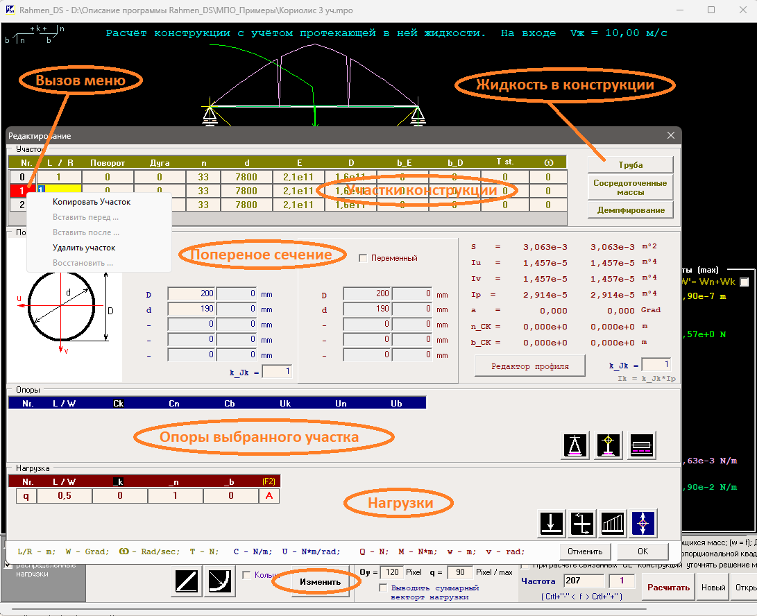Open the Редактор профиля
The image size is (757, 616).
pos(530,366)
